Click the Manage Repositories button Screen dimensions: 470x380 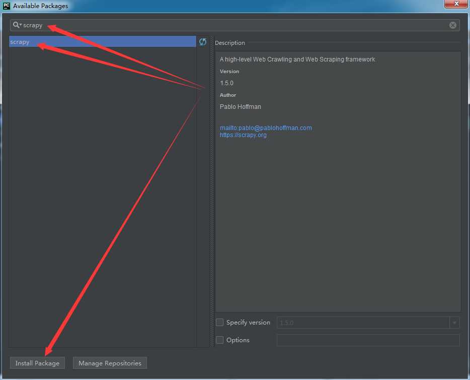[x=110, y=363]
